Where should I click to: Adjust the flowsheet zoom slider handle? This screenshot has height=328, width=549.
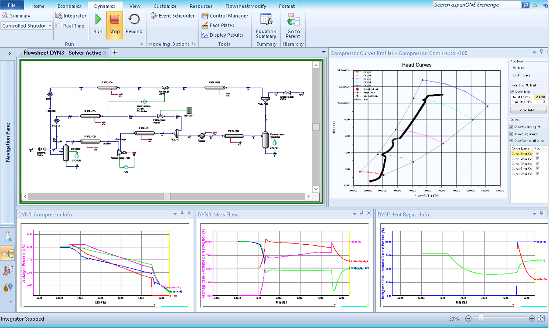point(481,318)
